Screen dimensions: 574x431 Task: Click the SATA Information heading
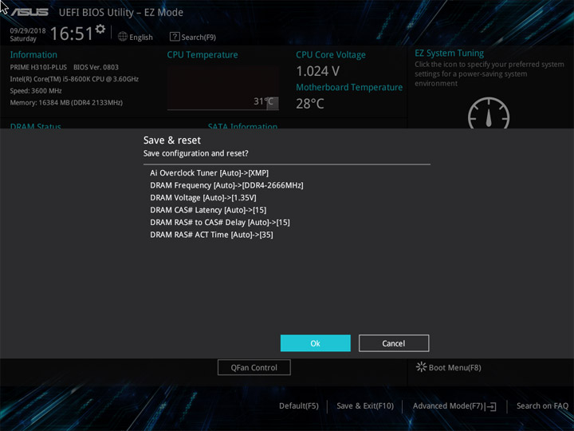tap(242, 125)
